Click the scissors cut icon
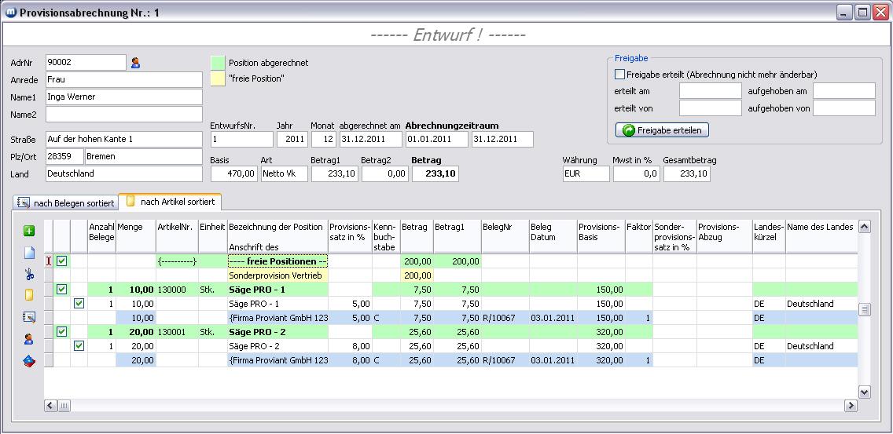This screenshot has width=893, height=434. (x=30, y=274)
